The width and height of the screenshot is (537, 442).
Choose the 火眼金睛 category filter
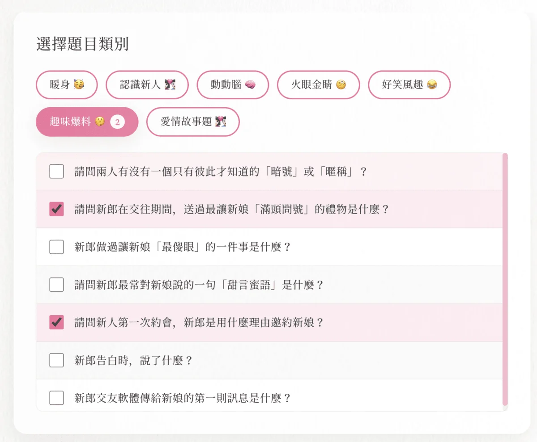(318, 85)
